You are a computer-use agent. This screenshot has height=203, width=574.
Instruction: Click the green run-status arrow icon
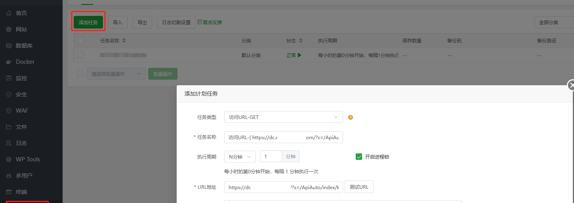pyautogui.click(x=299, y=56)
